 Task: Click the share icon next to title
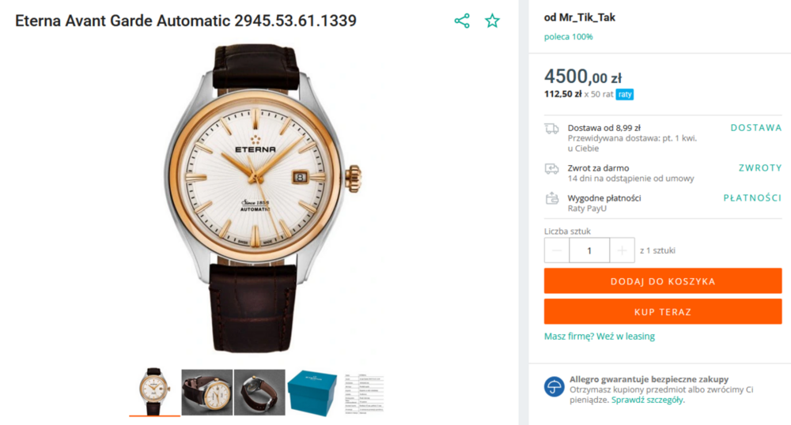462,21
